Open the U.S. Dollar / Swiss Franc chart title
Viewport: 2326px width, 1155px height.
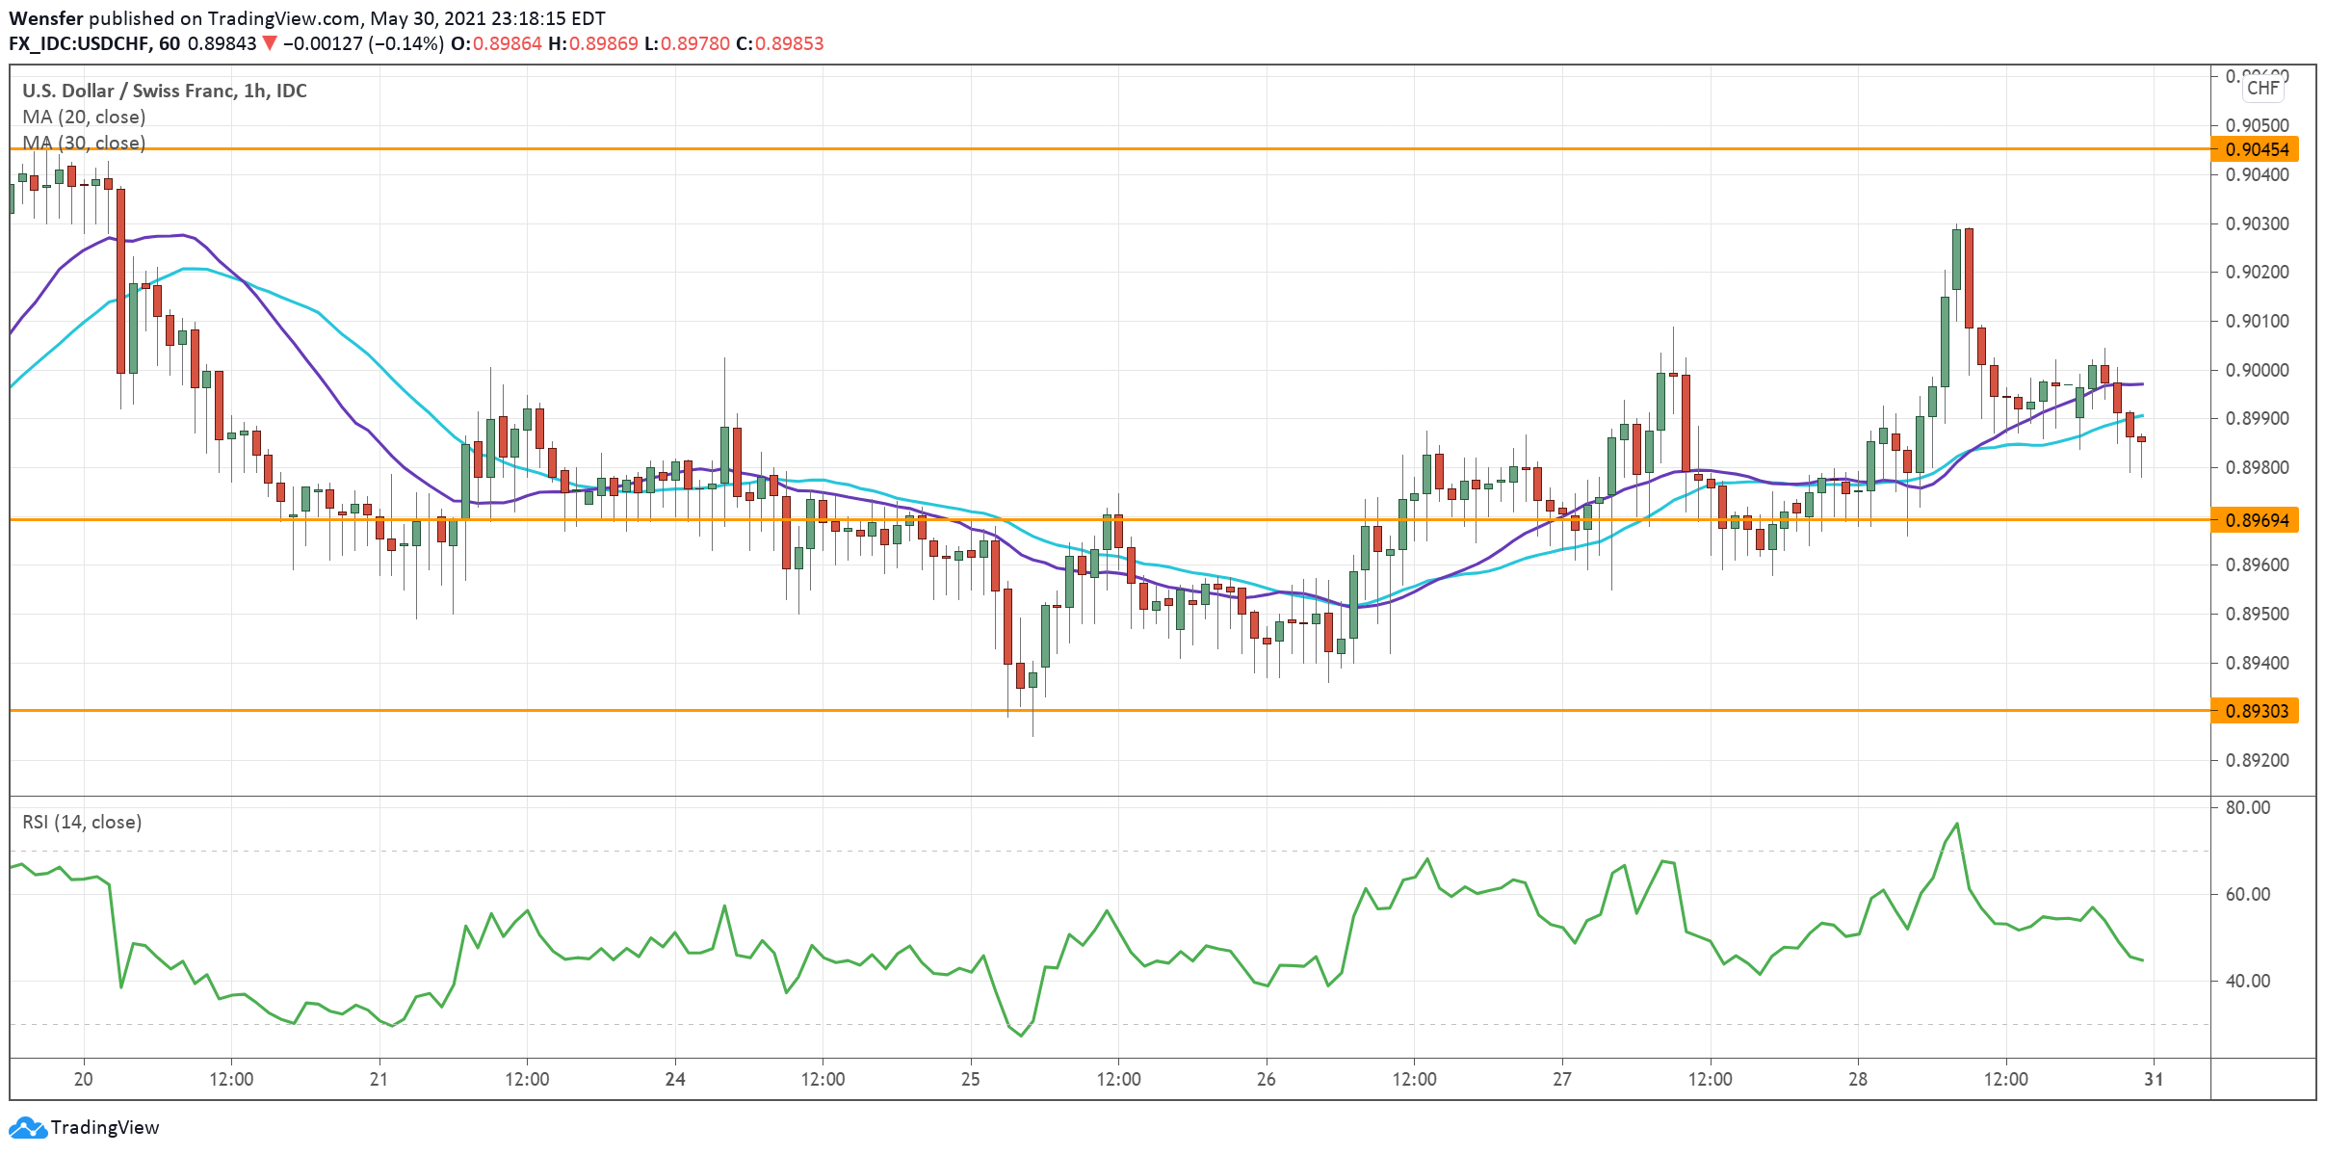[164, 91]
